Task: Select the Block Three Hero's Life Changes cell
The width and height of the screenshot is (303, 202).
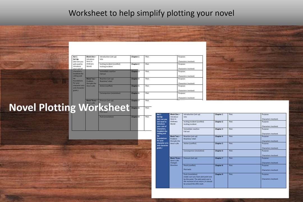Action: click(176, 162)
